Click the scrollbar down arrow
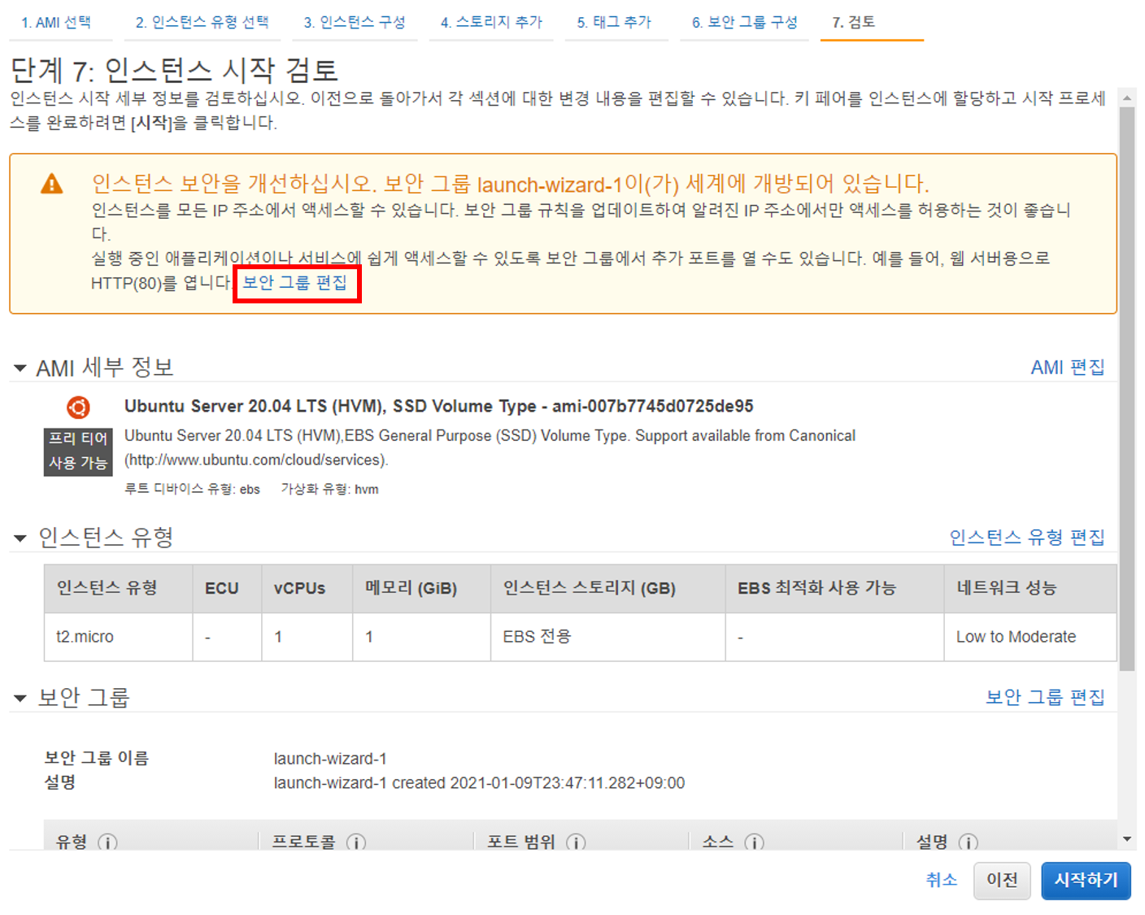 [x=1127, y=839]
